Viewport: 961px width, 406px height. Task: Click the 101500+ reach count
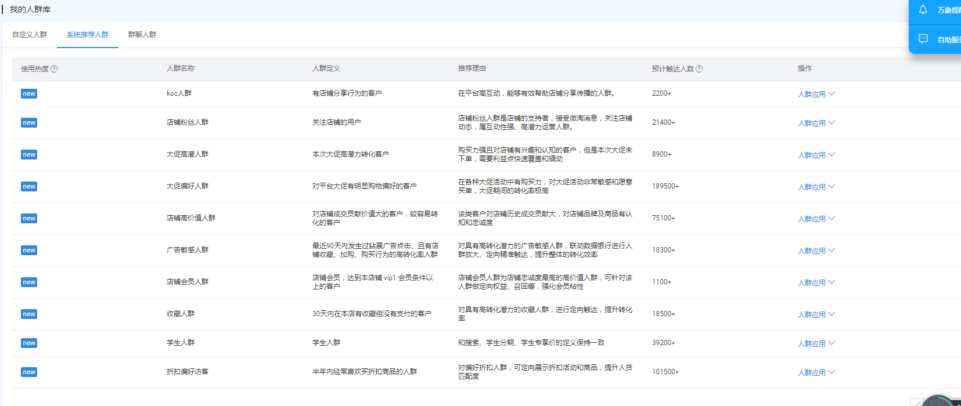click(665, 372)
